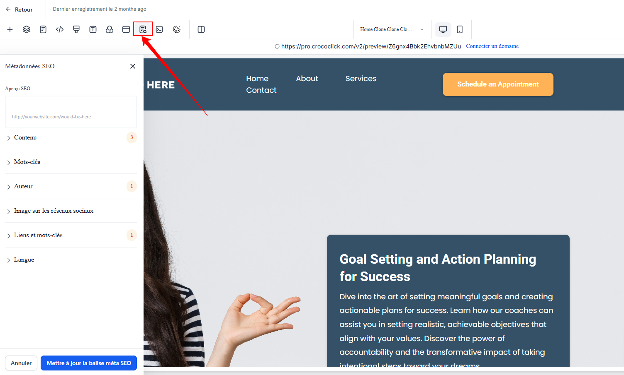This screenshot has width=624, height=375.
Task: Click the Schedule an Appointment button
Action: pos(498,84)
